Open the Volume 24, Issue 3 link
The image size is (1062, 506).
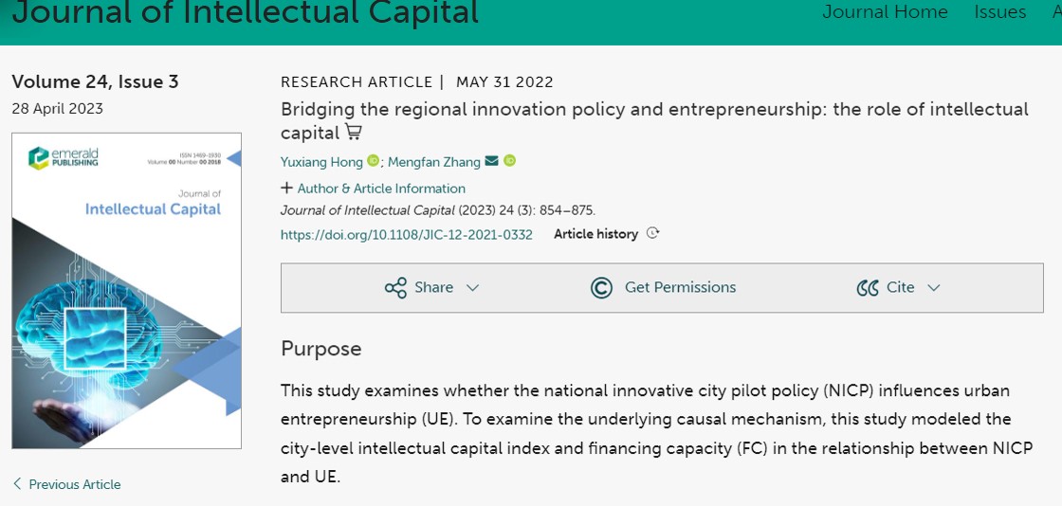pos(95,81)
